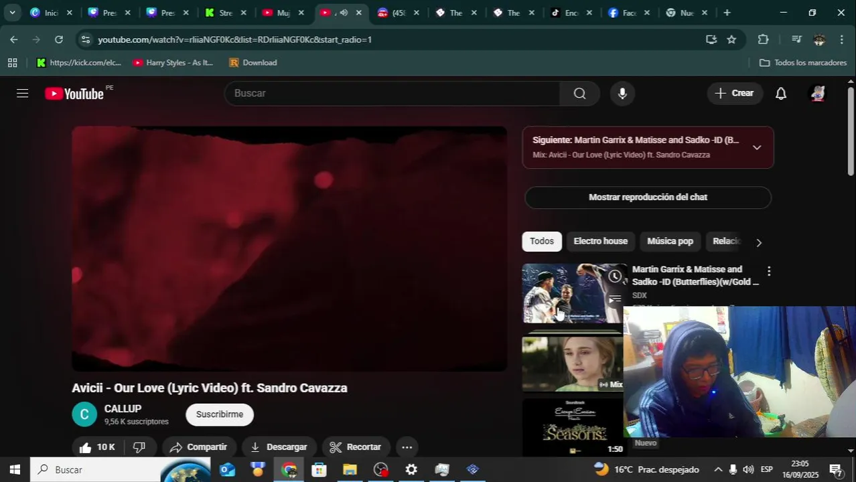Open Microsoft Store from the taskbar
Image resolution: width=856 pixels, height=482 pixels.
[319, 470]
